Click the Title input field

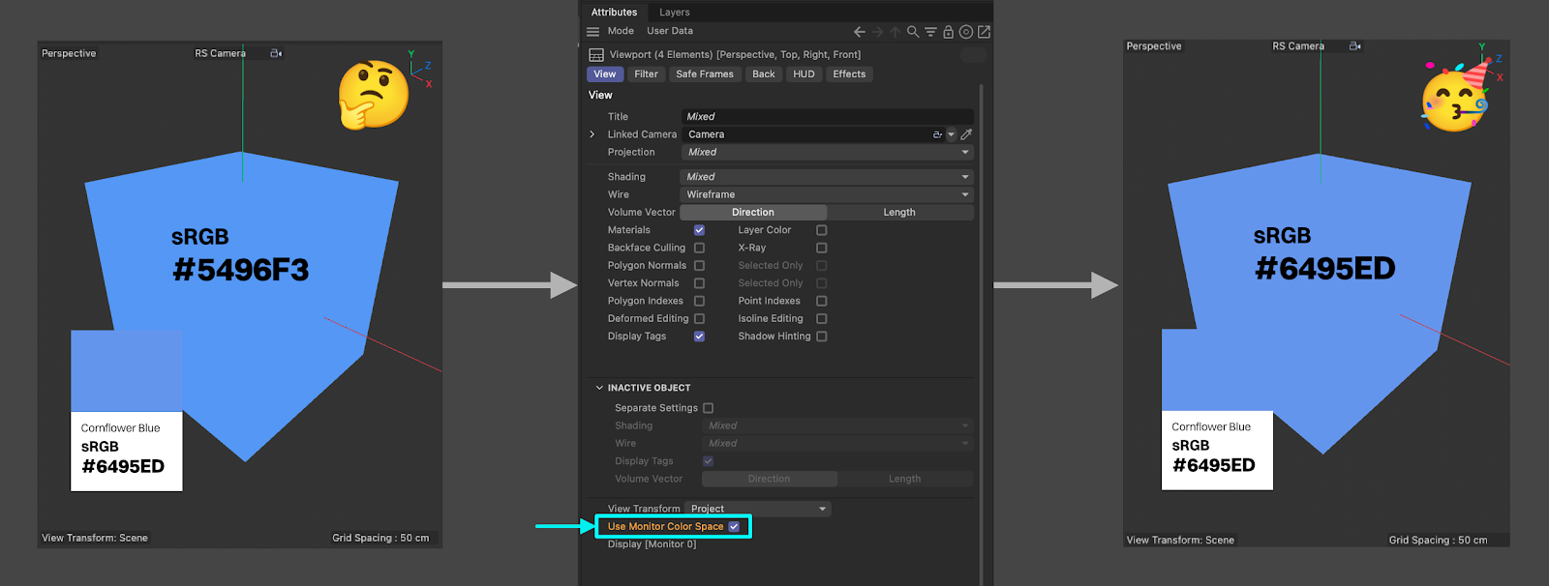pos(827,117)
